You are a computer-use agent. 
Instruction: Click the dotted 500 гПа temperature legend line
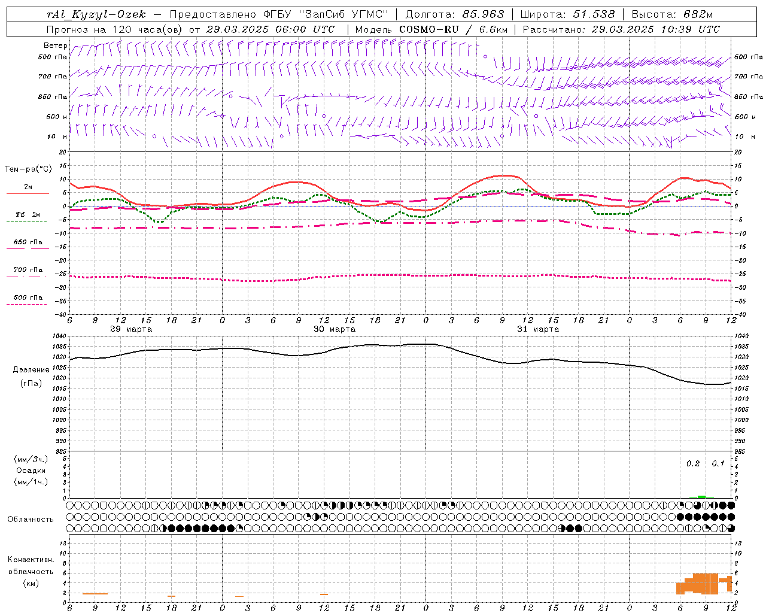click(x=27, y=304)
